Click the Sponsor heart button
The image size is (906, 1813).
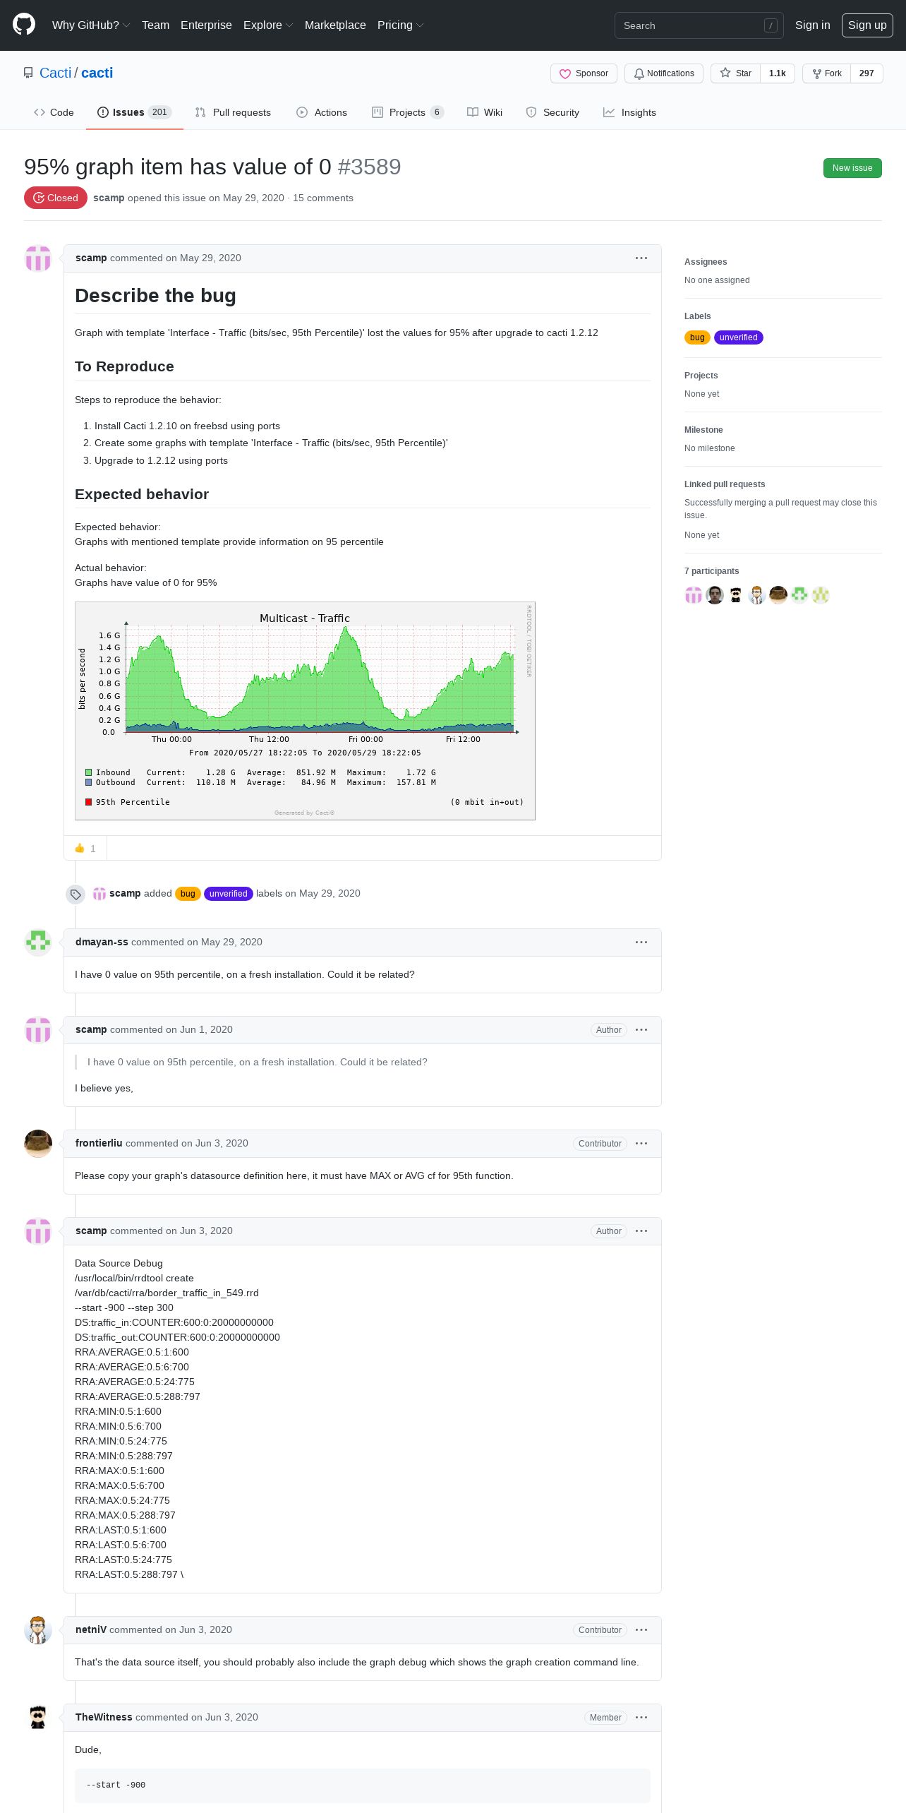tap(584, 73)
